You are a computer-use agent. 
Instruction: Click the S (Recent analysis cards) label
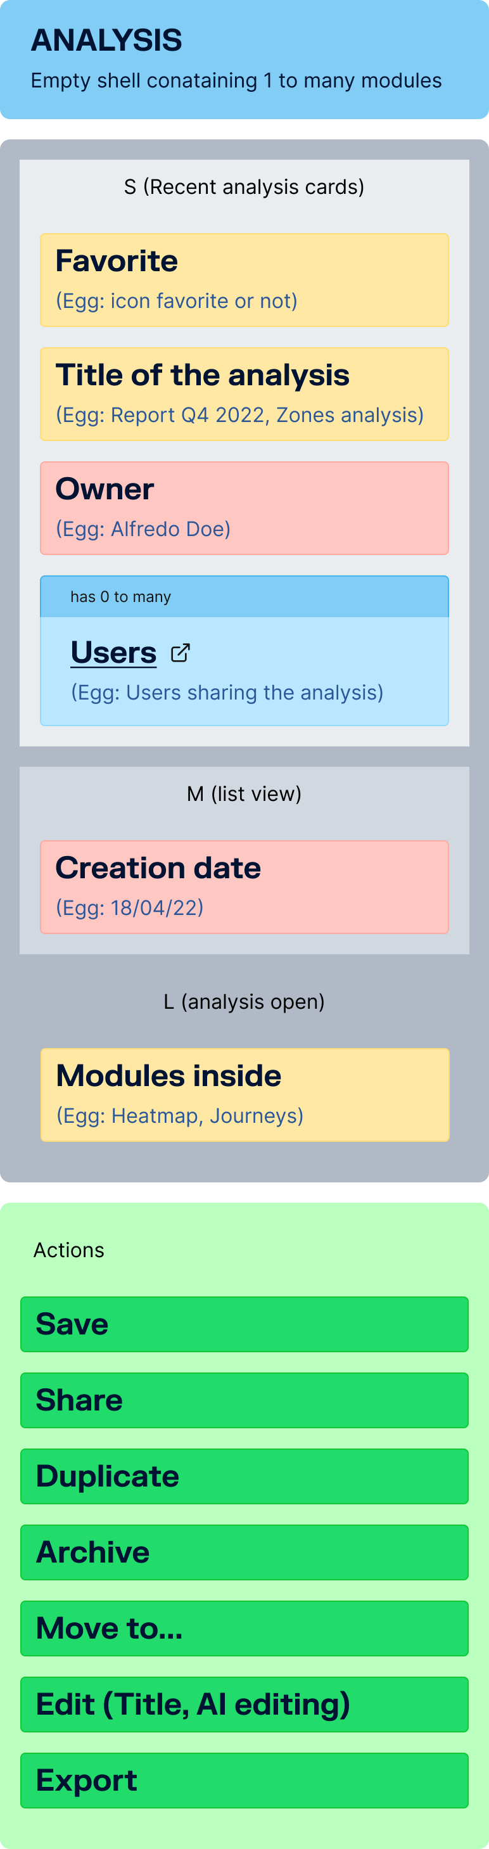click(244, 188)
